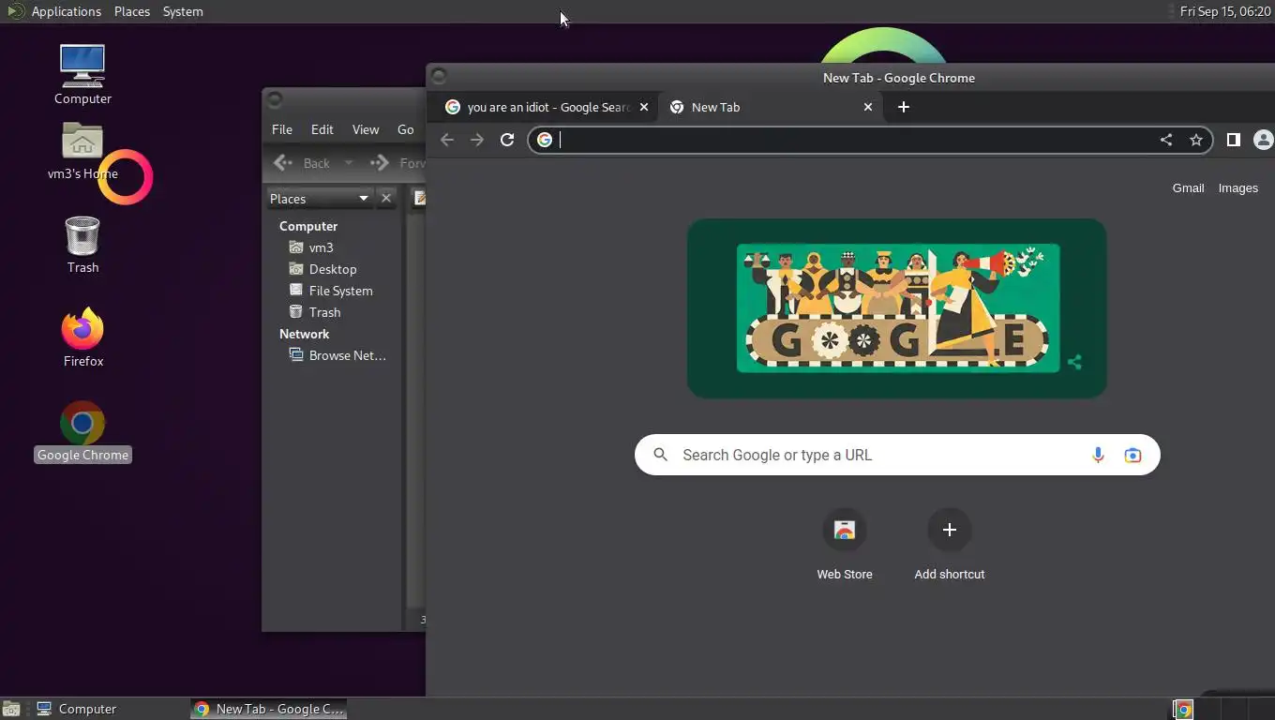Search by image with camera icon
Viewport: 1275px width, 720px height.
tap(1132, 455)
